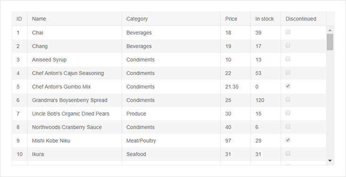Click the scrollbar up arrow
346x177 pixels.
click(330, 30)
